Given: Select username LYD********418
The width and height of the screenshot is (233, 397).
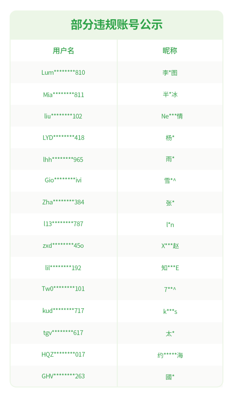Looking at the screenshot, I should [64, 138].
